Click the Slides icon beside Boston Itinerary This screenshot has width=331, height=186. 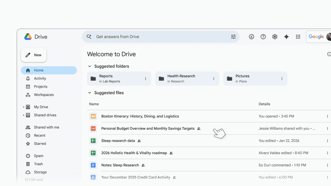click(x=93, y=116)
